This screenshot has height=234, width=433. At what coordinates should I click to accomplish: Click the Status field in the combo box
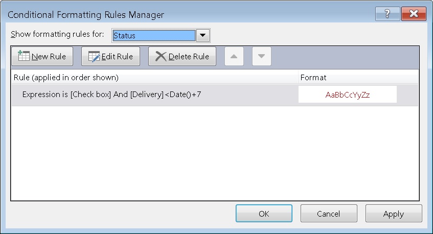pos(153,35)
